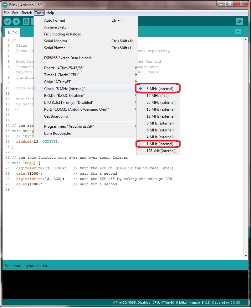Open the Help menu

coord(50,13)
